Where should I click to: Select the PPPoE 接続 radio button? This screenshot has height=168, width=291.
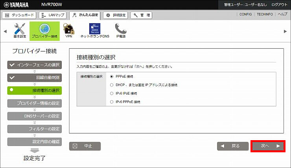tap(112, 77)
